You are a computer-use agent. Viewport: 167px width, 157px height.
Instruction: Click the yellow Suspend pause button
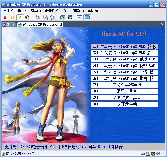click(x=13, y=17)
